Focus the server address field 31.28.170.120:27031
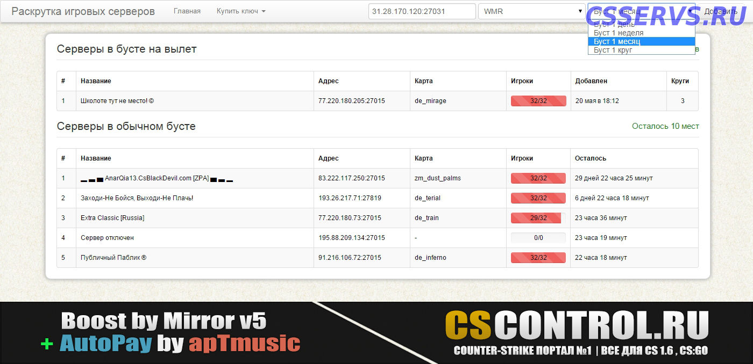This screenshot has height=364, width=753. [422, 11]
